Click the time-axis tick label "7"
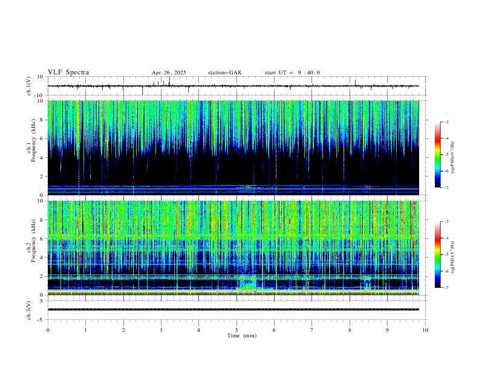 coord(312,330)
